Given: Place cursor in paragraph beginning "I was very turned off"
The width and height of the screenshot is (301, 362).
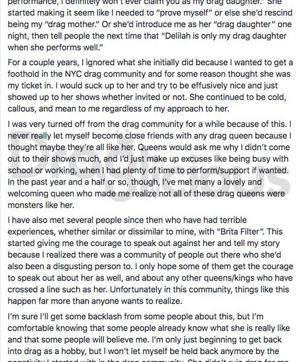Looking at the screenshot, I should pos(150,164).
